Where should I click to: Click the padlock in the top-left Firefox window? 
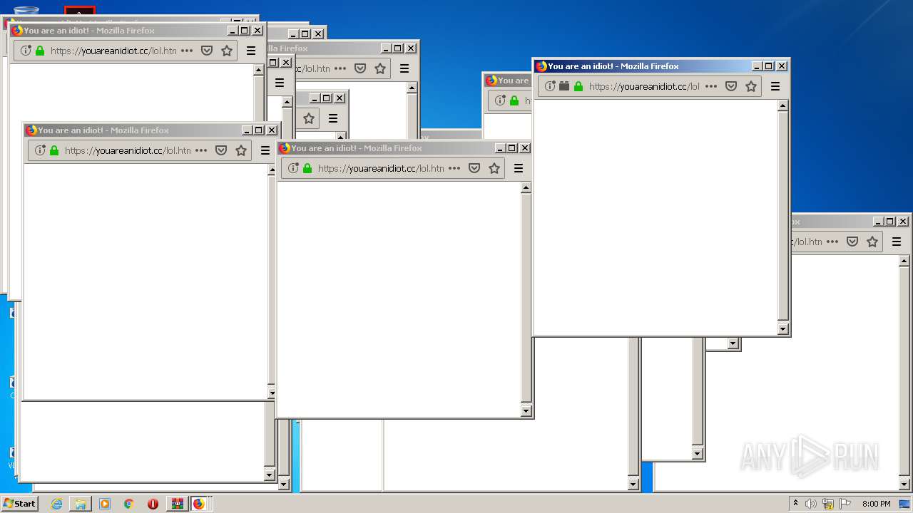point(40,51)
